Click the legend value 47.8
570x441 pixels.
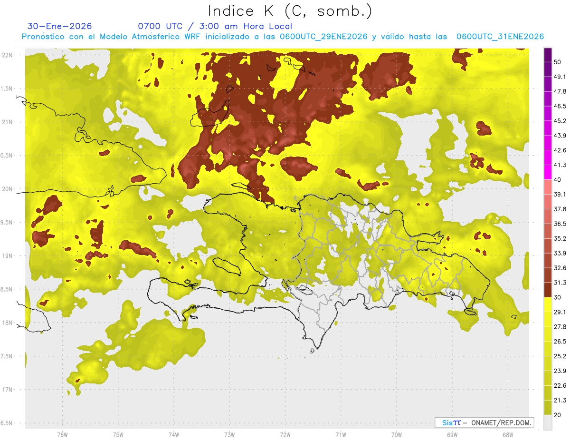point(560,92)
